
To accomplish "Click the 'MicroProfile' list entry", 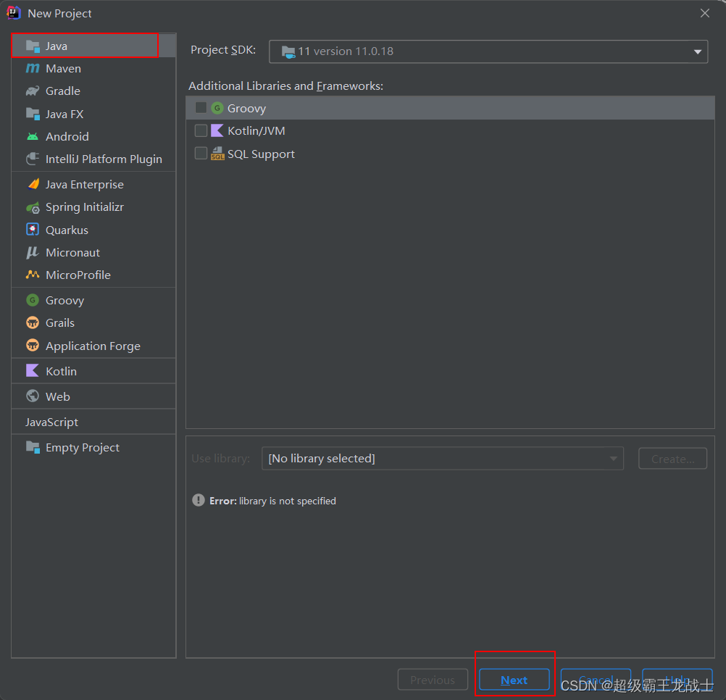I will tap(93, 275).
